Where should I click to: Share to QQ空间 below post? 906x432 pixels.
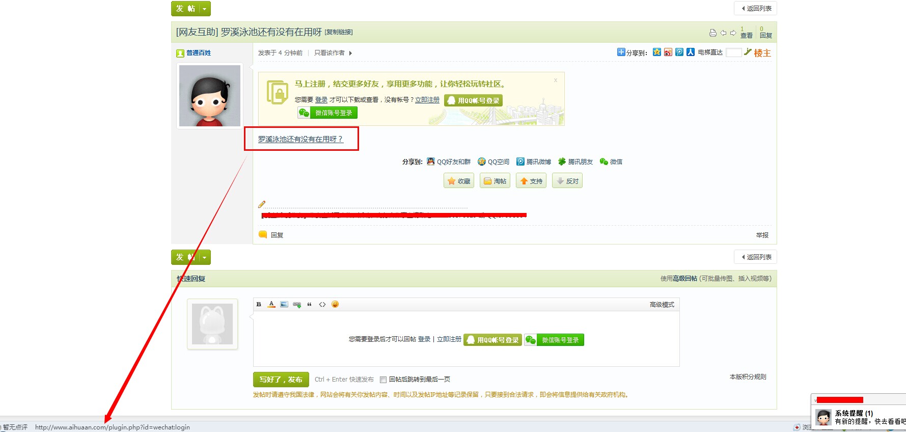point(493,161)
